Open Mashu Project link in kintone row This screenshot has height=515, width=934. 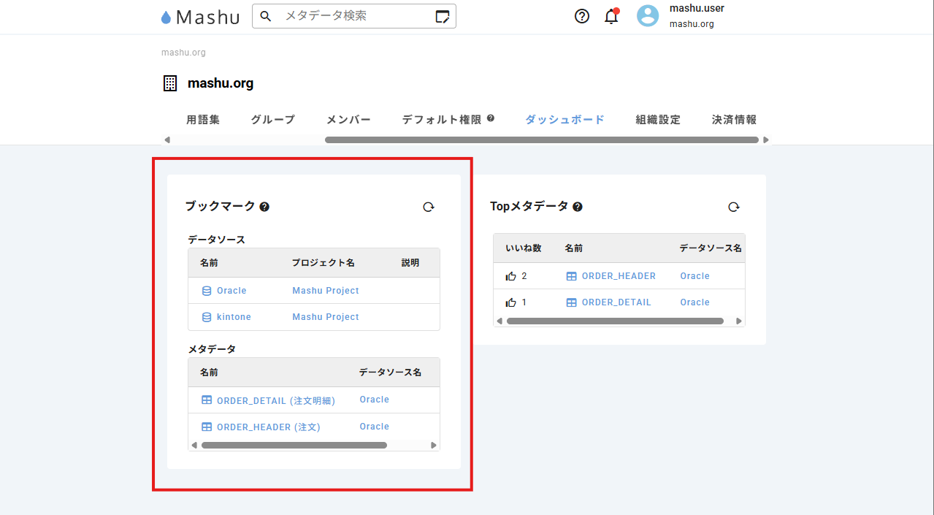coord(326,317)
